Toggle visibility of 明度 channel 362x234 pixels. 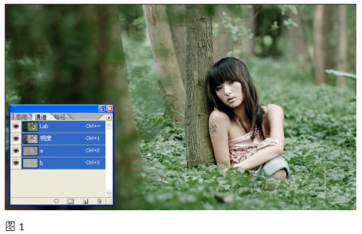[x=16, y=138]
